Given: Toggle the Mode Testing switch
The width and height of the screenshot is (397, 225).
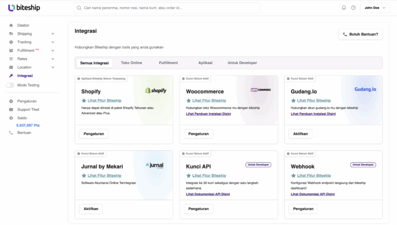Looking at the screenshot, I should click(10, 85).
